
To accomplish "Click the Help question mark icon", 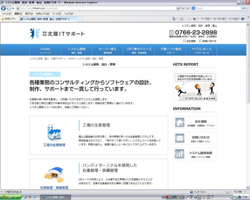I will (x=243, y=18).
